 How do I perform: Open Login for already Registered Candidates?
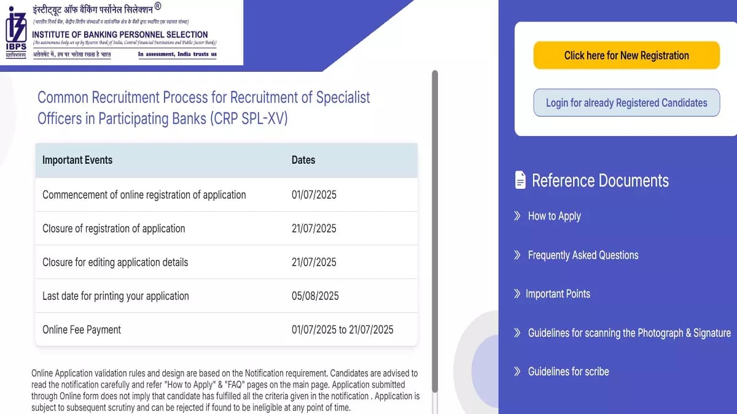click(x=626, y=103)
